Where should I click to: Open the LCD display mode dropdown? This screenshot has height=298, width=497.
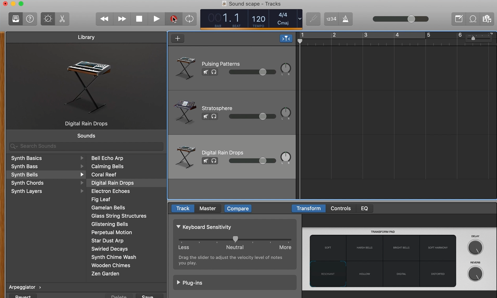(x=299, y=19)
